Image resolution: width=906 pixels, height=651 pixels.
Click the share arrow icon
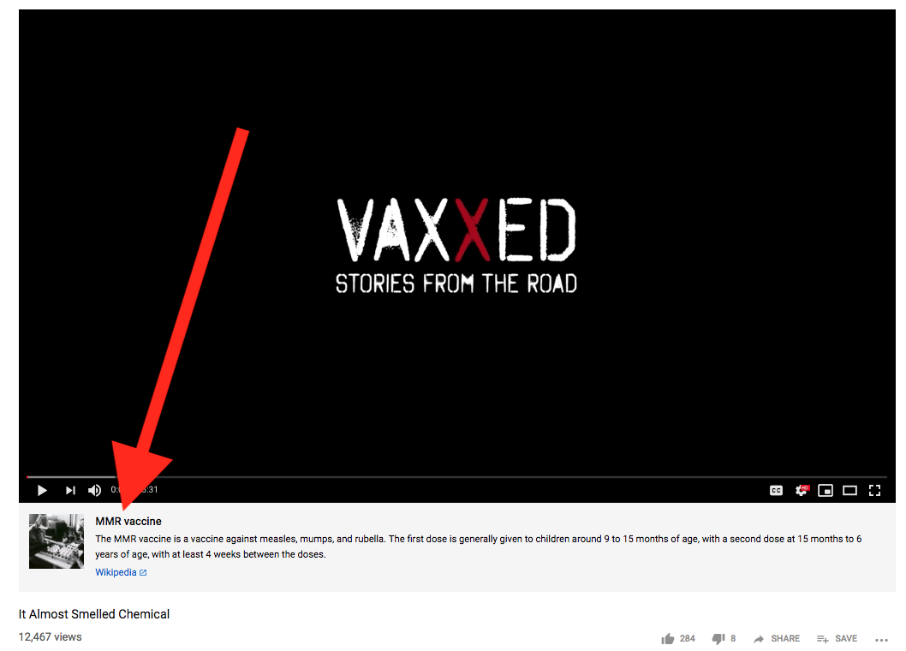pyautogui.click(x=759, y=638)
